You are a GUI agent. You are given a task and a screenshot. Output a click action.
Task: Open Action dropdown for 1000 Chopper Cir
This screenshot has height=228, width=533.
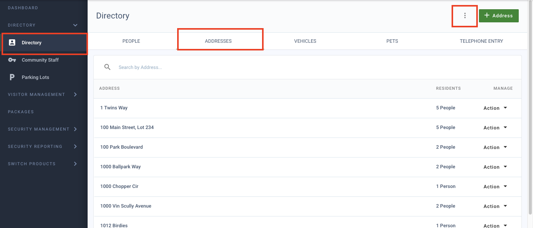pyautogui.click(x=495, y=187)
